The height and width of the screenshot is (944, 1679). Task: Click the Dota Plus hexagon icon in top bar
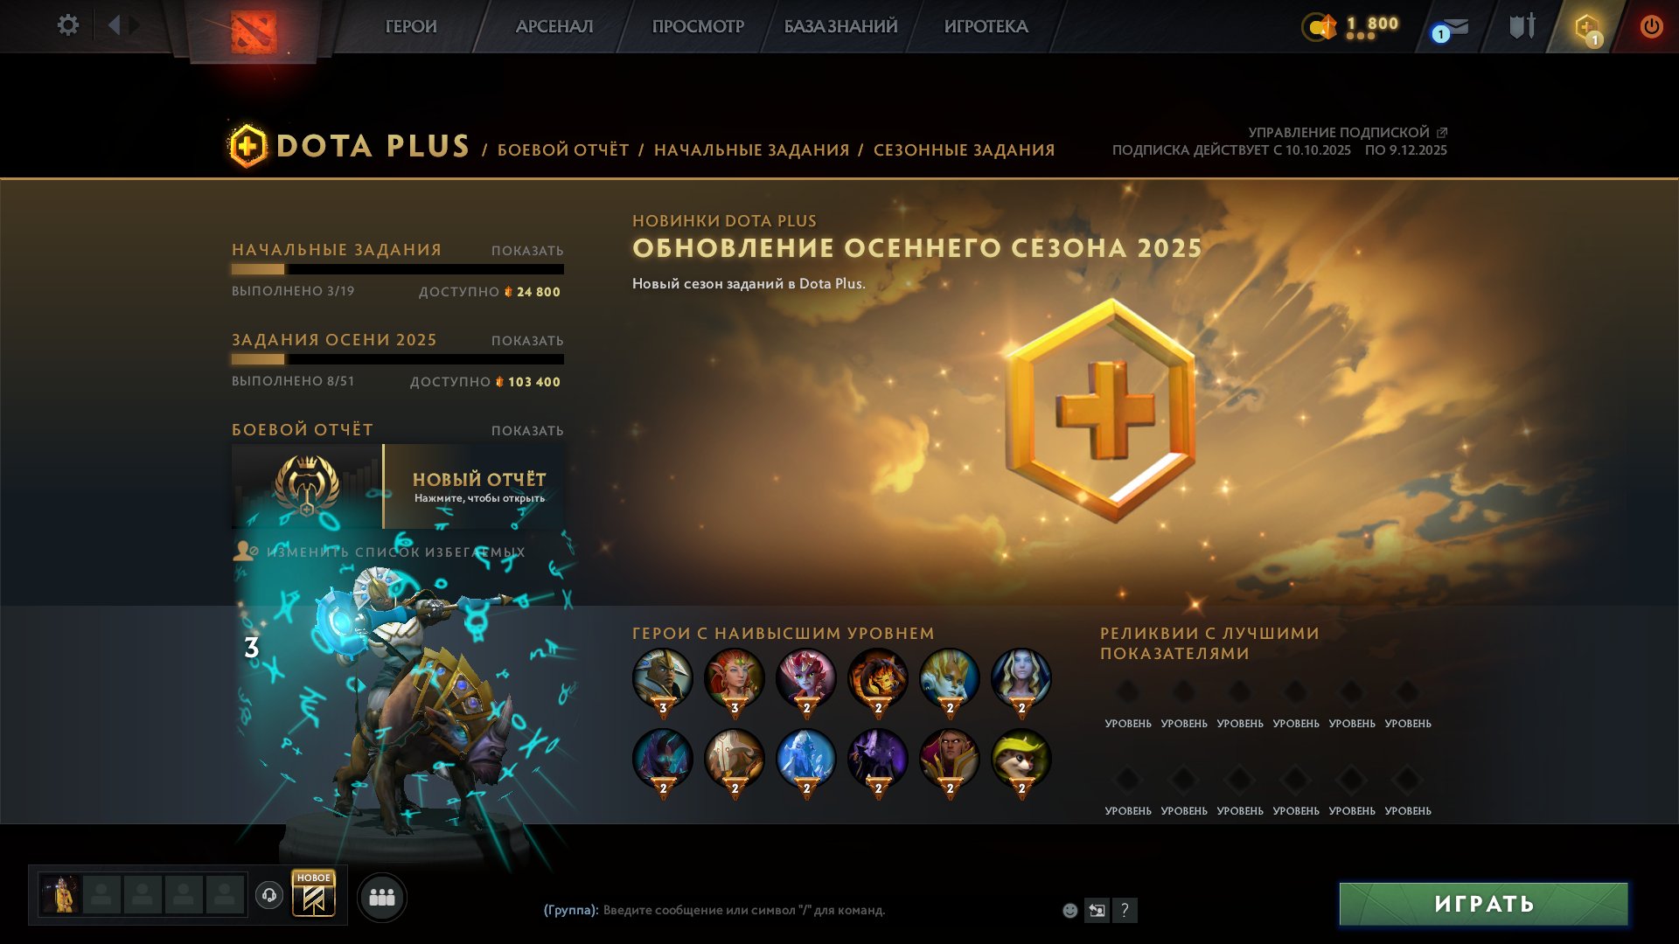tap(1587, 28)
